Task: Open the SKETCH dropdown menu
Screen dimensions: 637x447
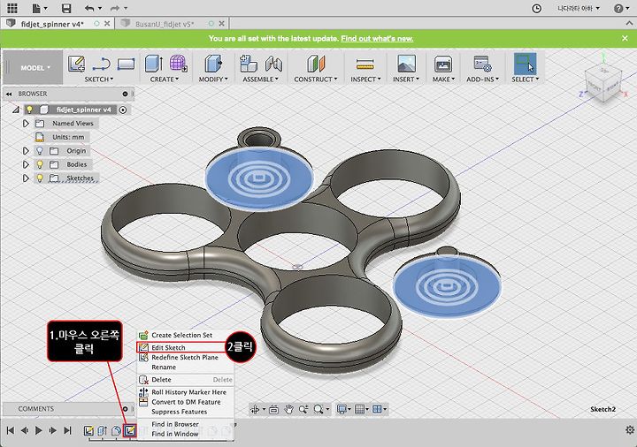Action: point(99,80)
